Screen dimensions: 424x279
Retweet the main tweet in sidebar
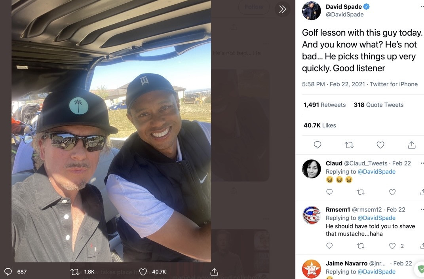coord(349,145)
